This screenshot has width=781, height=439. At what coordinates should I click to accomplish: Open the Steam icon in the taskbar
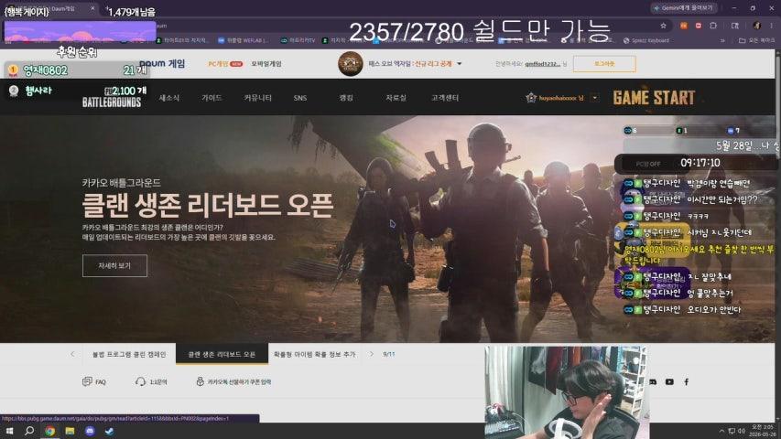(x=109, y=431)
